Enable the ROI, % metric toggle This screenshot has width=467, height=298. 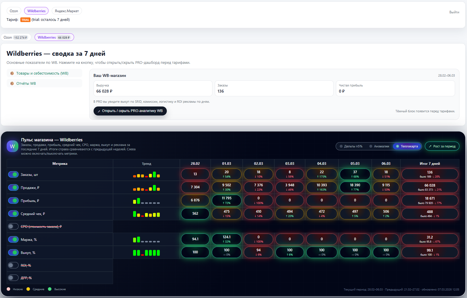pos(13,265)
